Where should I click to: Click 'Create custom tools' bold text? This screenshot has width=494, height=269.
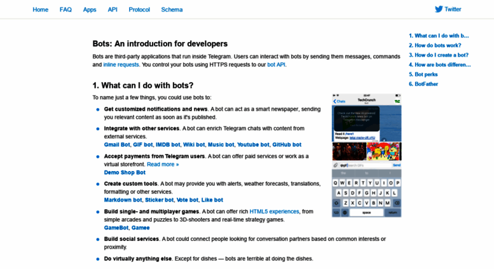[x=131, y=184]
